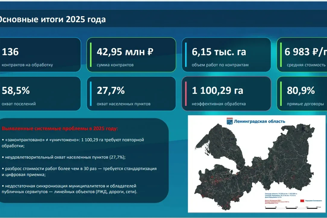Select the '42,95 млн ₽' contracts sum card
The width and height of the screenshot is (327, 218).
pos(131,55)
